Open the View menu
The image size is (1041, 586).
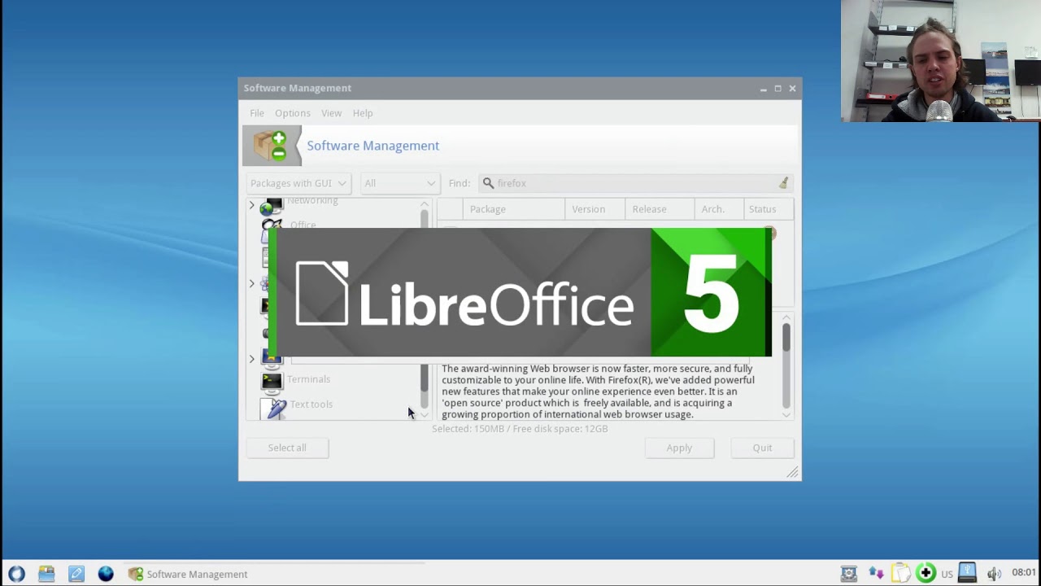[x=331, y=113]
